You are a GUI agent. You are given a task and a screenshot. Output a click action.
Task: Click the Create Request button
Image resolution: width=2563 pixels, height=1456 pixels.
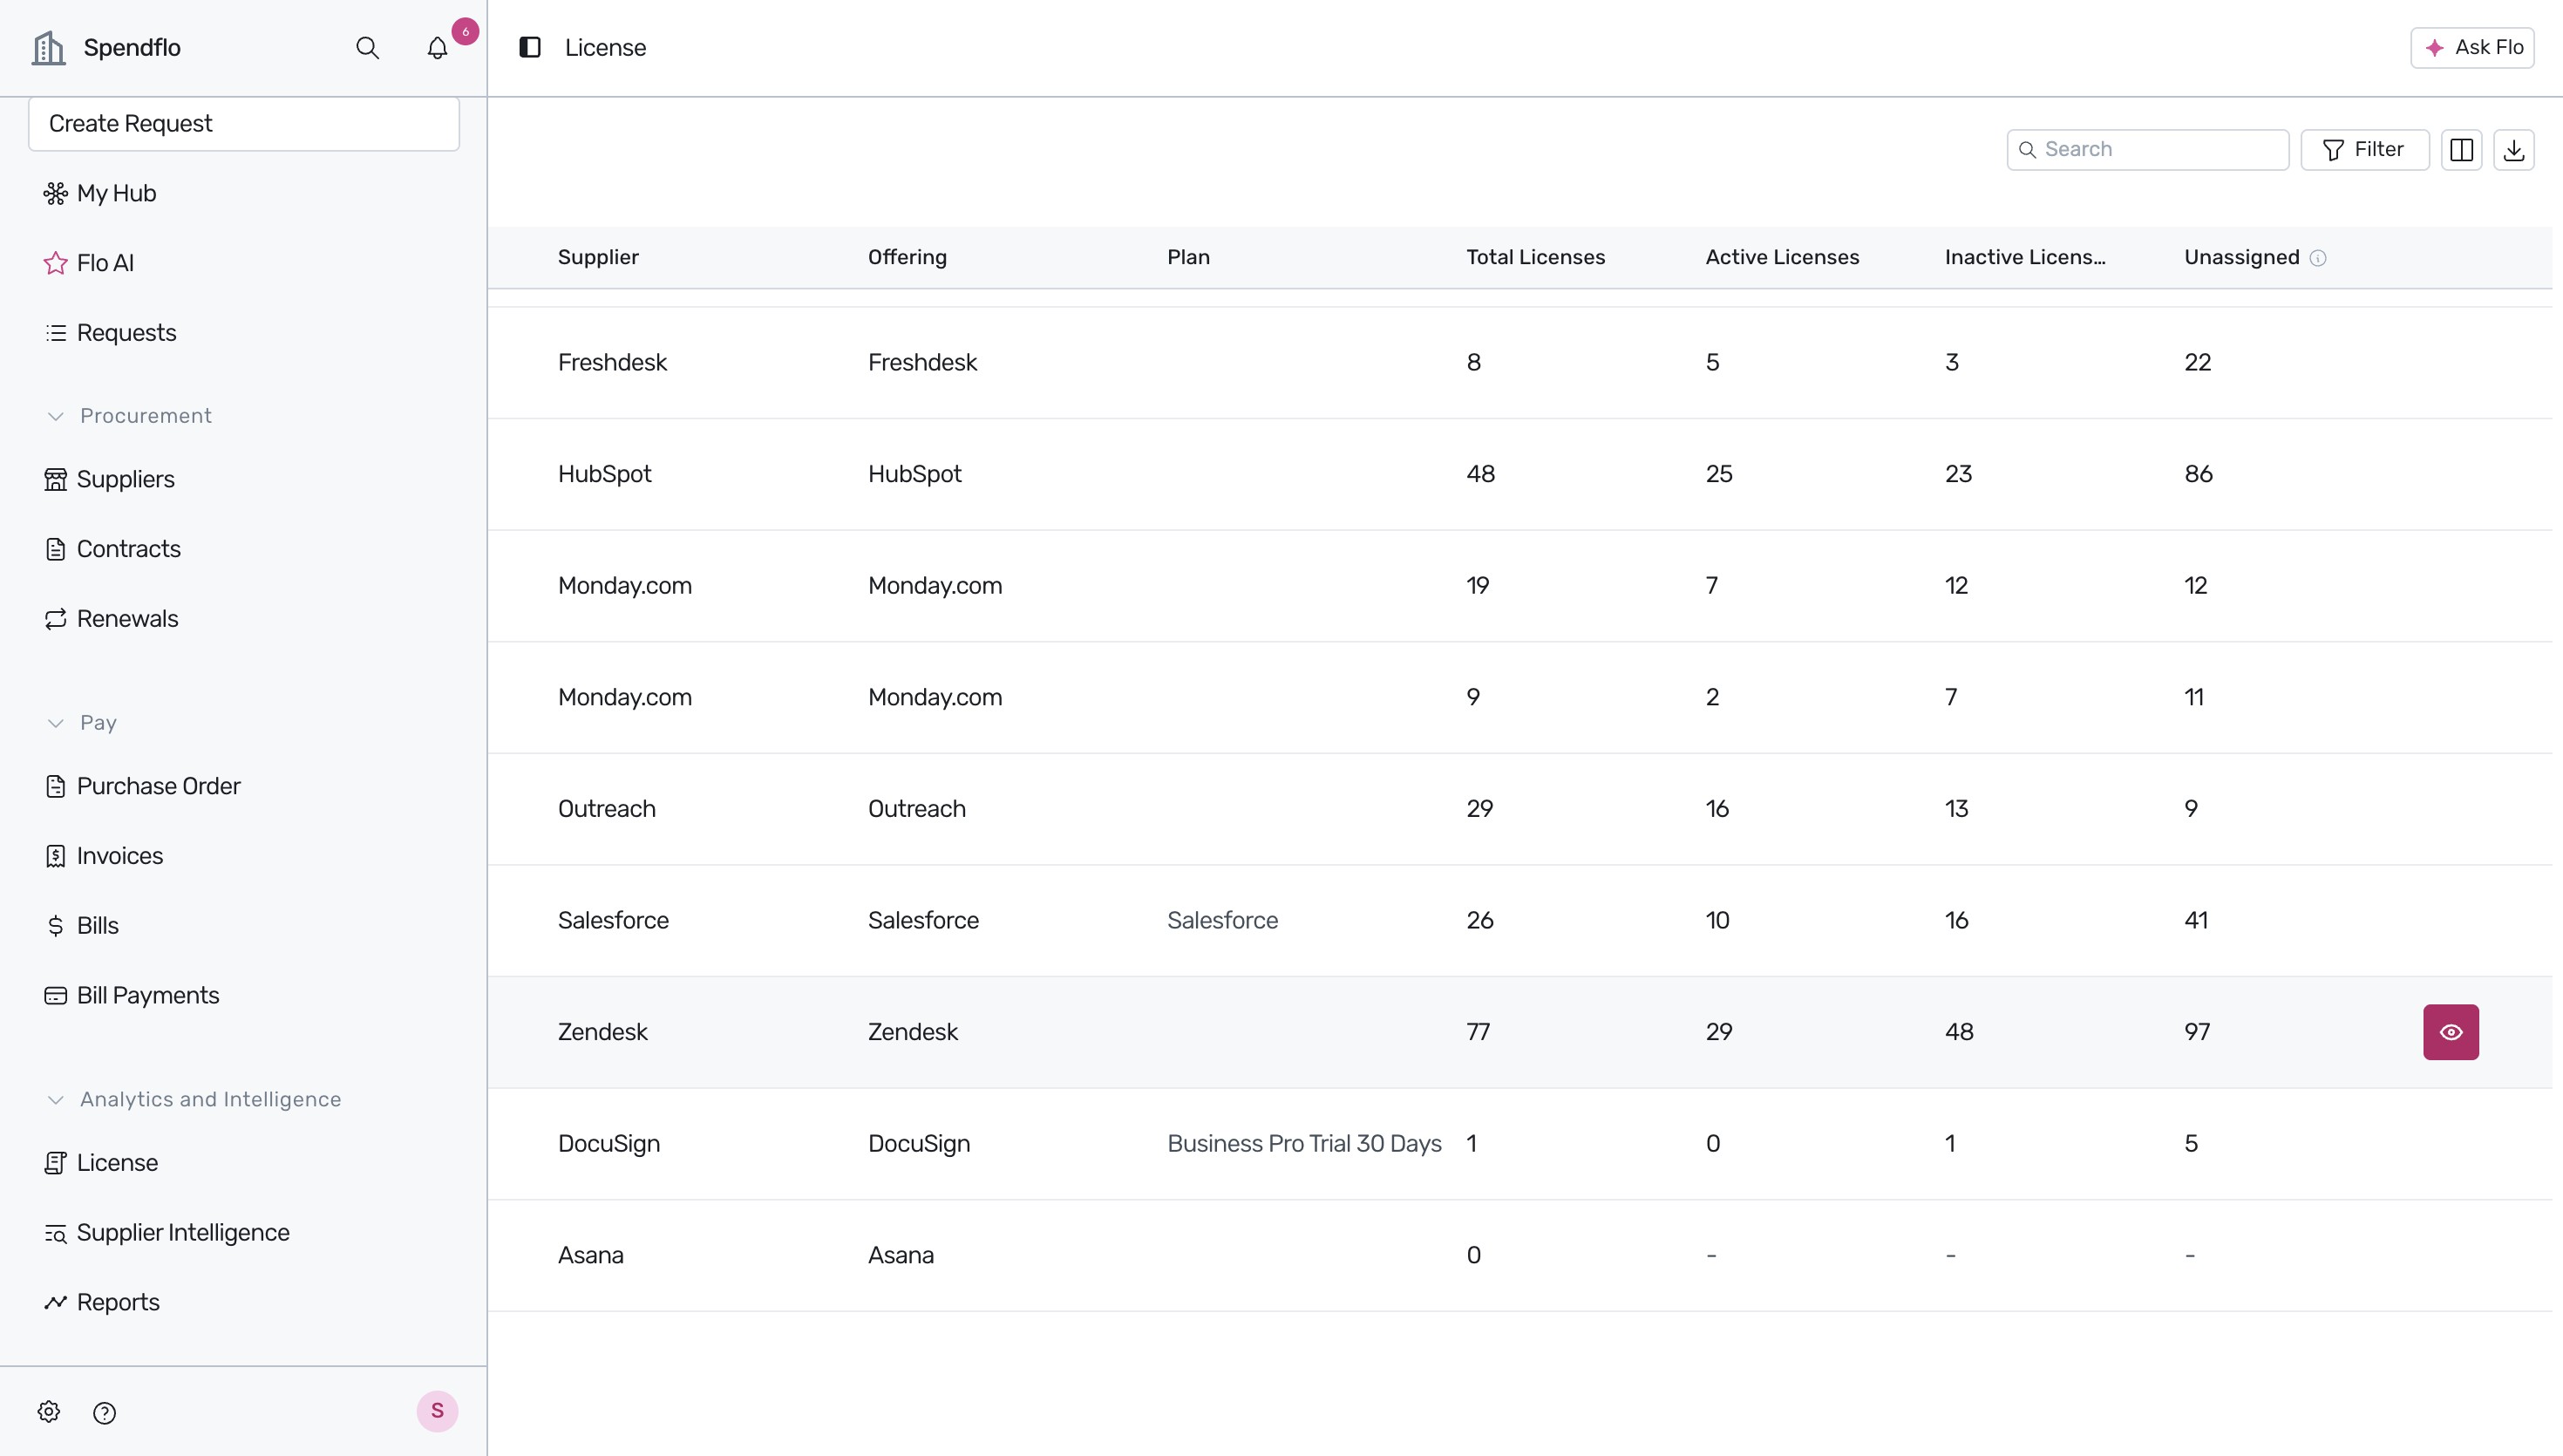pyautogui.click(x=244, y=123)
